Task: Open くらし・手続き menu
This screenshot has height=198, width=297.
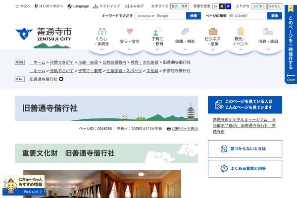Action: pyautogui.click(x=102, y=37)
